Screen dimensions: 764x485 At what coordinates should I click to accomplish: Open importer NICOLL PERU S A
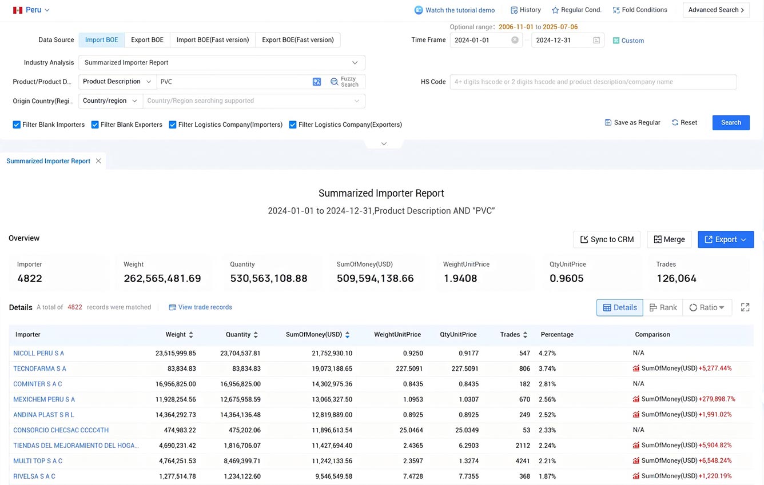[38, 354]
